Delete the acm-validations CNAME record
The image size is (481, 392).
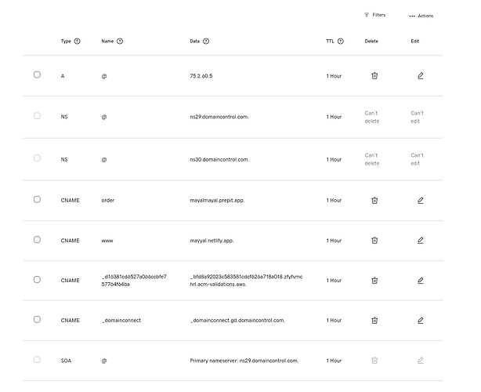pos(374,280)
